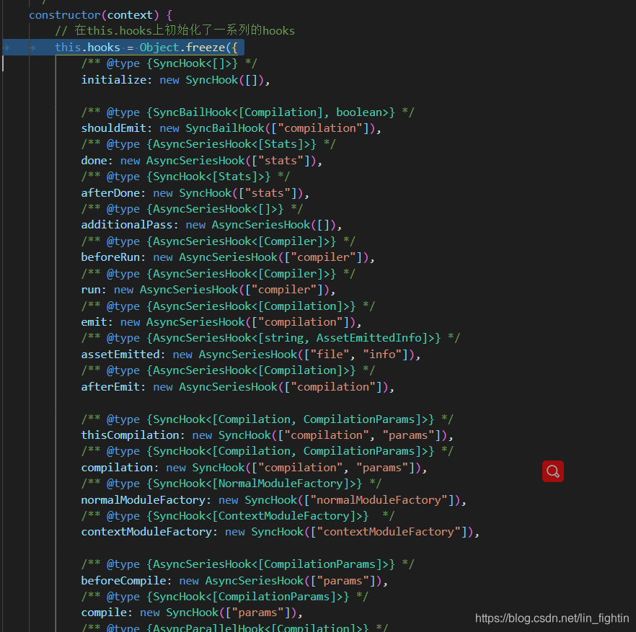Screen dimensions: 636x632
Task: Click the 'compile: new SyncHook(["params"])' line
Action: tap(192, 613)
